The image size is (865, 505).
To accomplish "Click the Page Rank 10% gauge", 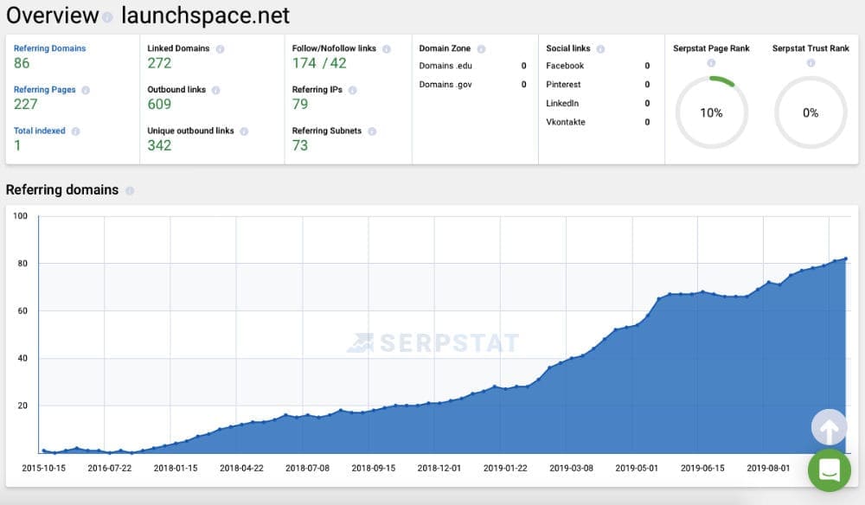I will point(711,112).
